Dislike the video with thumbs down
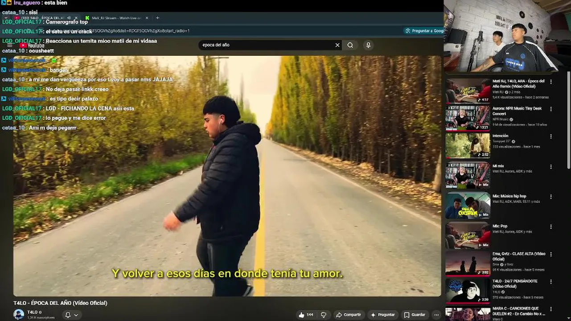This screenshot has height=321, width=571. [x=324, y=315]
